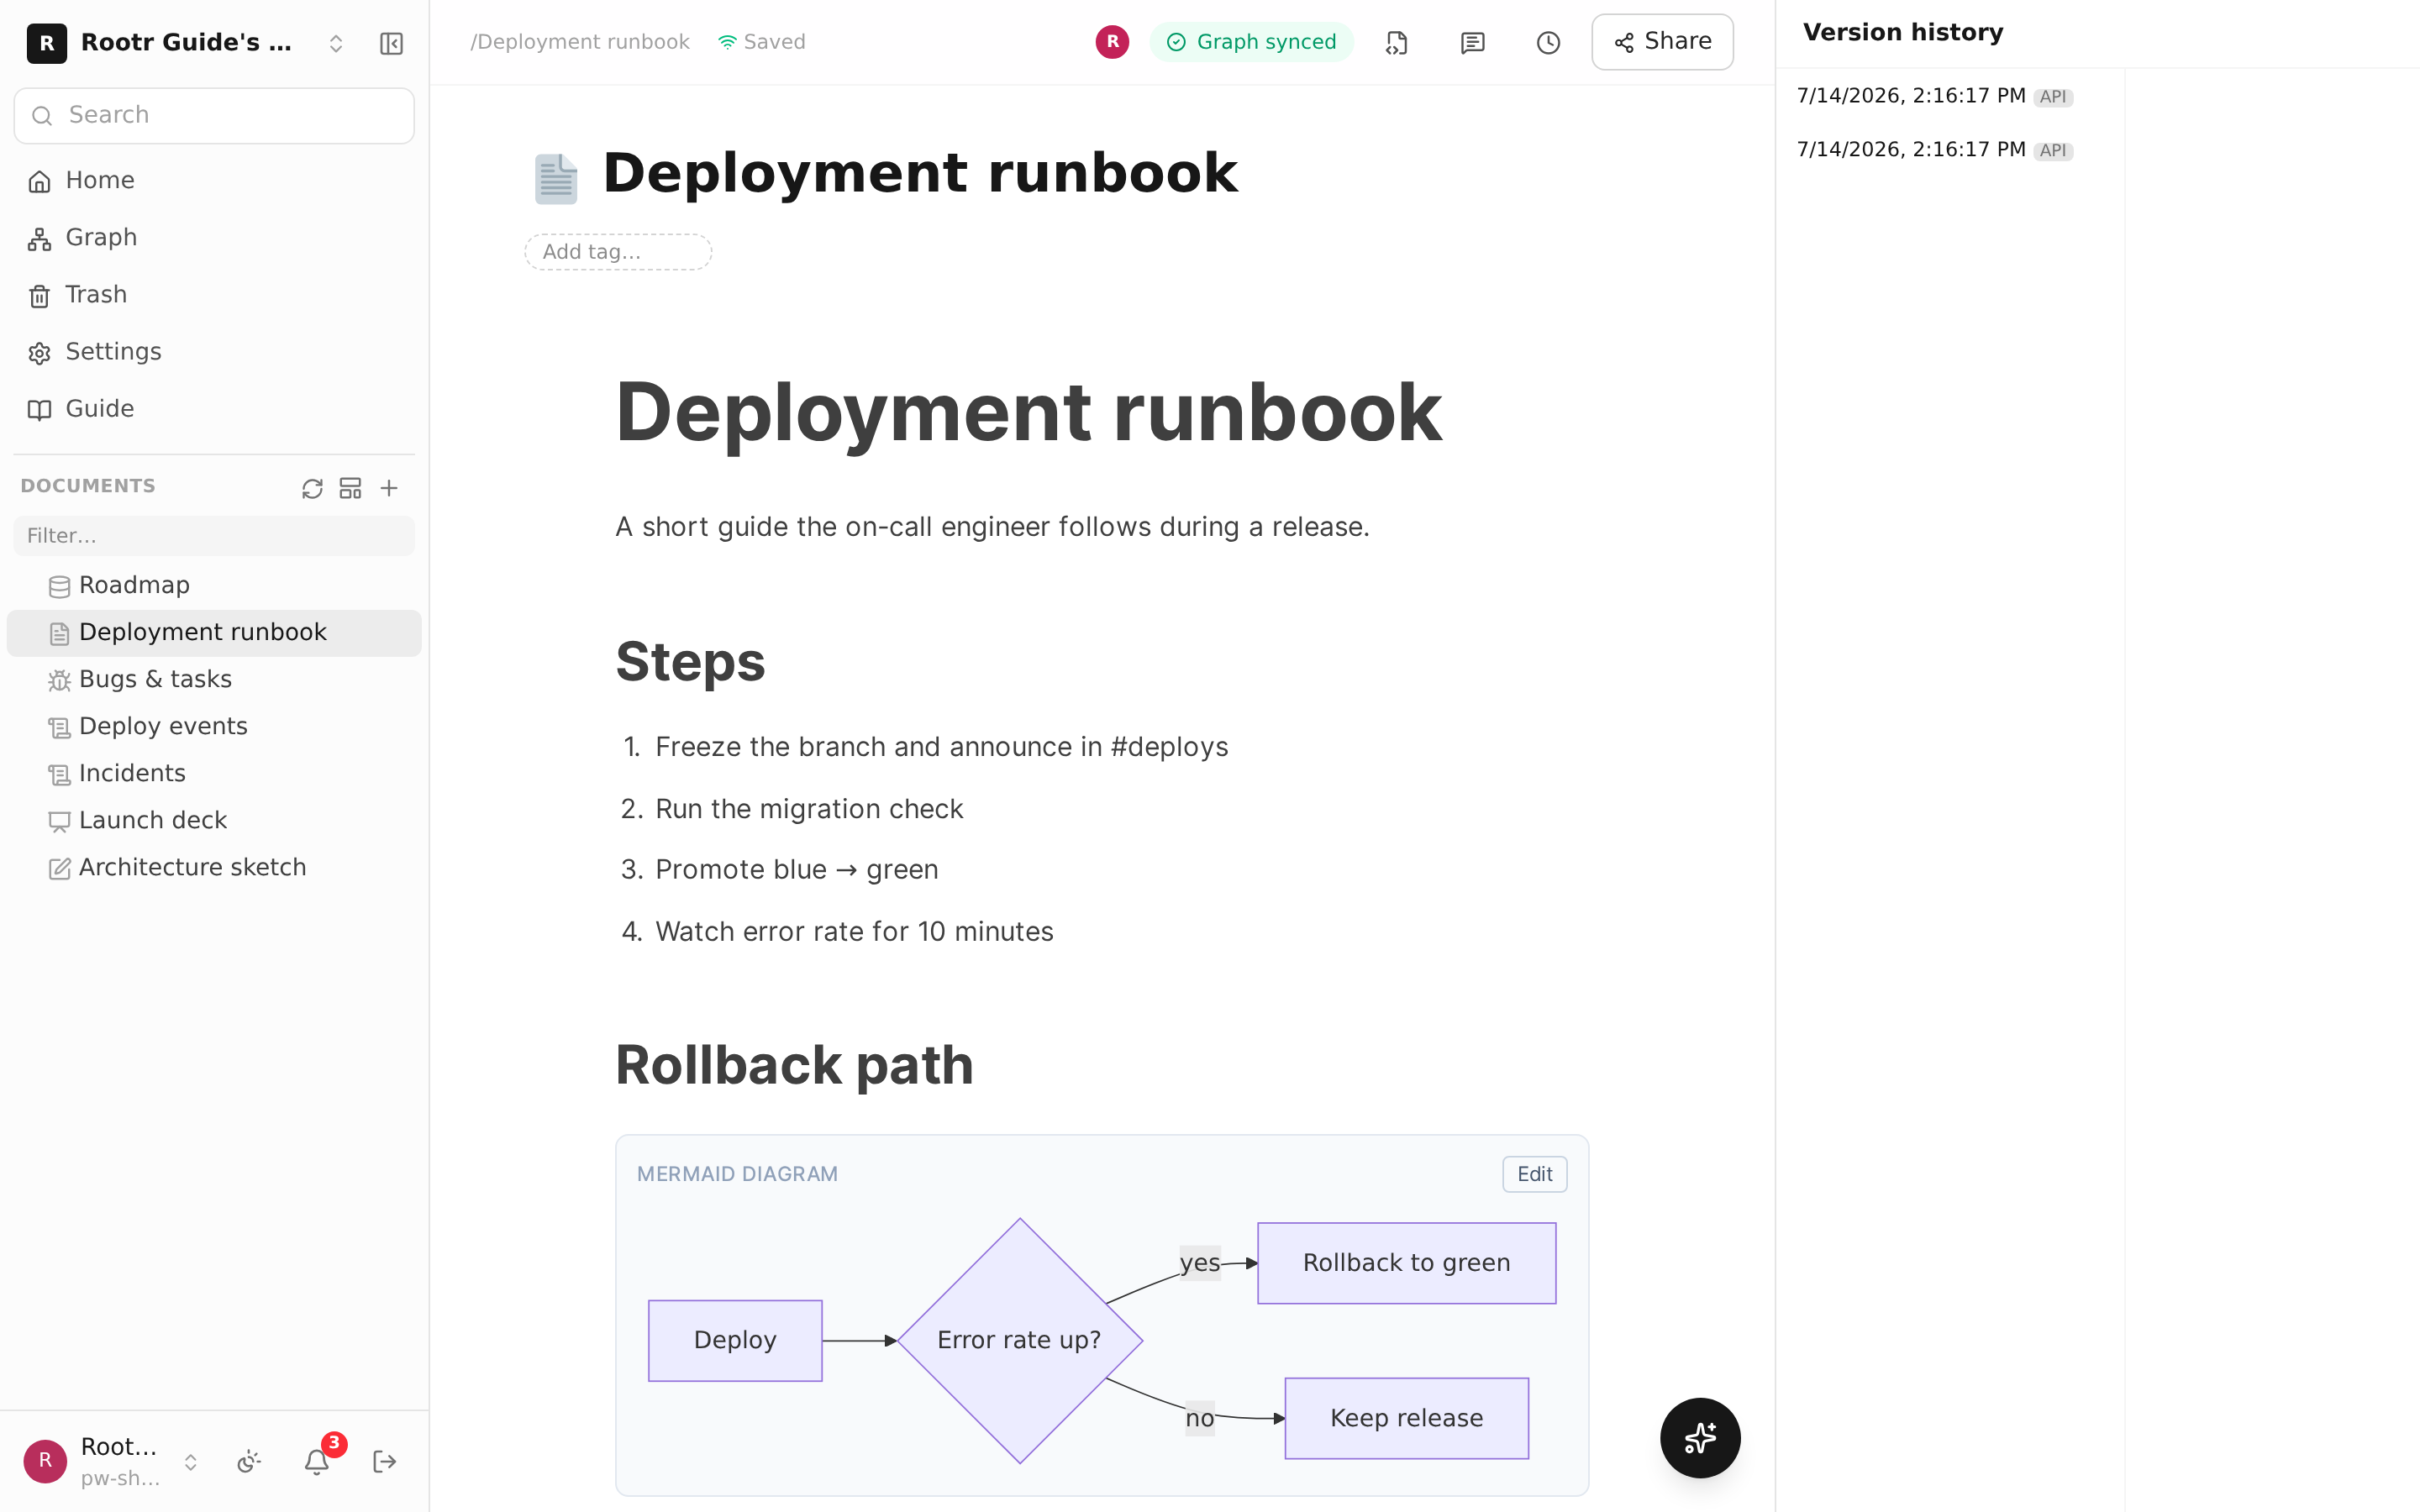Open notifications bell with badge
This screenshot has width=2420, height=1512.
pos(318,1461)
